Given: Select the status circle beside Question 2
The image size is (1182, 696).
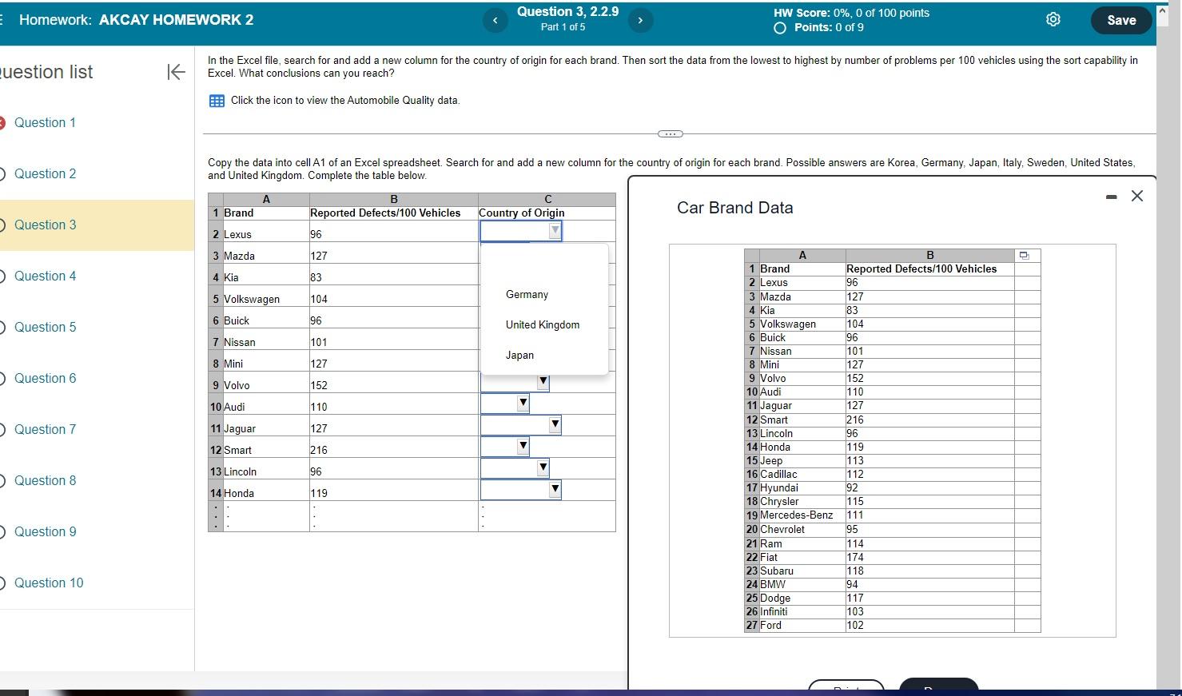Looking at the screenshot, I should pyautogui.click(x=4, y=173).
